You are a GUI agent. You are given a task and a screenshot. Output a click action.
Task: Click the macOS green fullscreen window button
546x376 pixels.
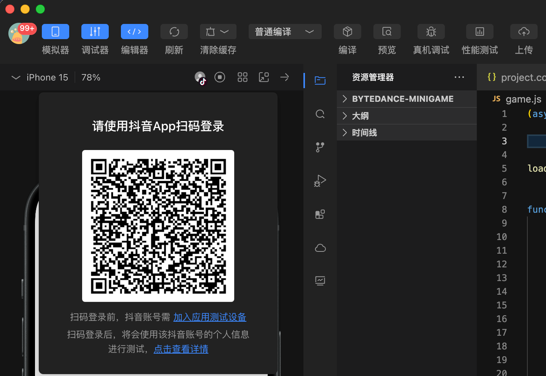(x=40, y=9)
